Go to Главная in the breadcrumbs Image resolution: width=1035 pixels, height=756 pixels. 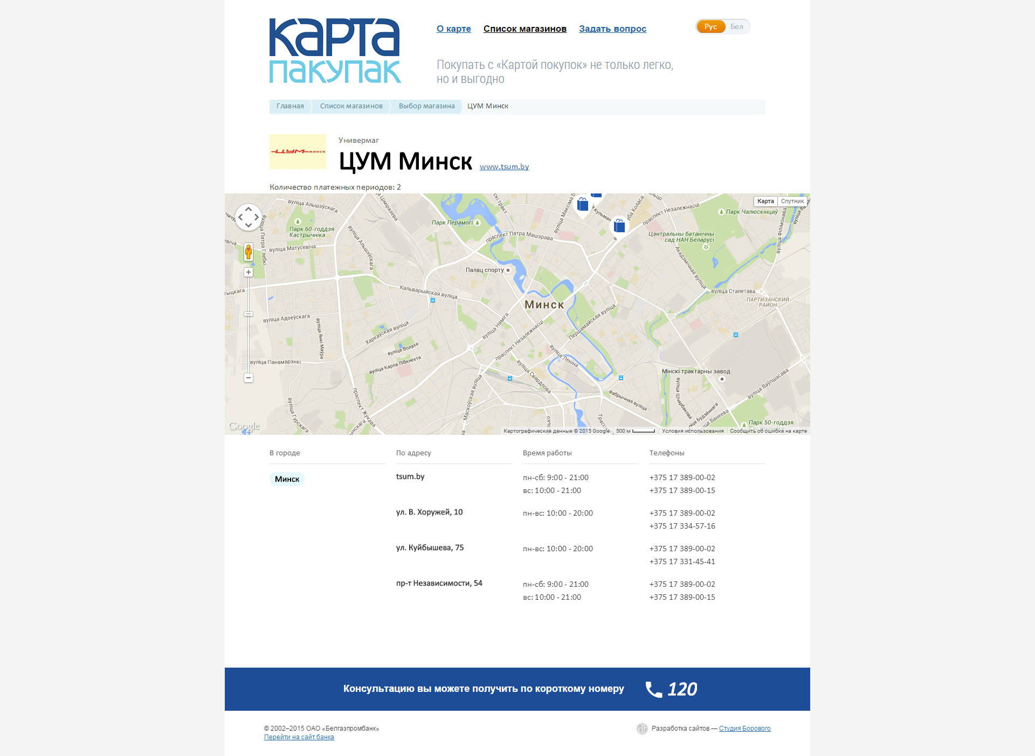click(290, 106)
